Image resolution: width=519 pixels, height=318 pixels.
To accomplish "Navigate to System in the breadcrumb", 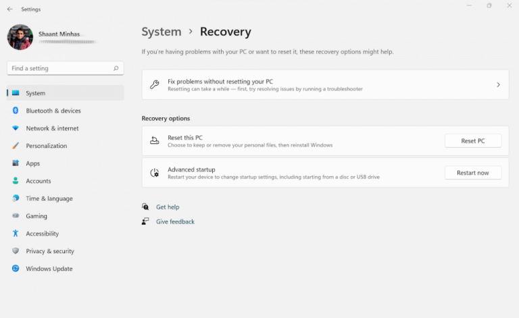I will (x=161, y=32).
